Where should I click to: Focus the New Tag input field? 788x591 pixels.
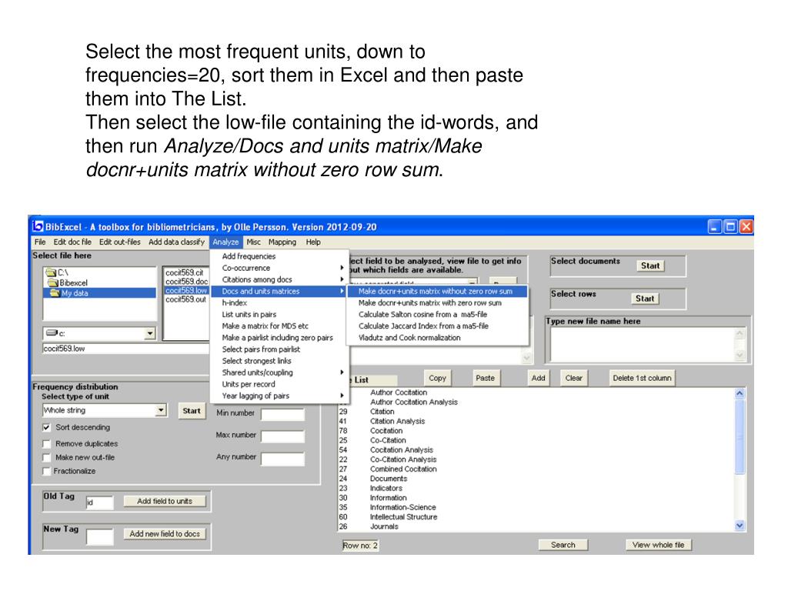point(99,536)
